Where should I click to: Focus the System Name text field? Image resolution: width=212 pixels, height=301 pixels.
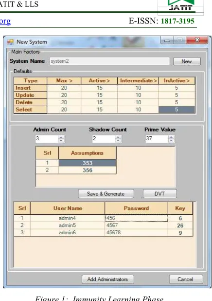click(x=109, y=61)
